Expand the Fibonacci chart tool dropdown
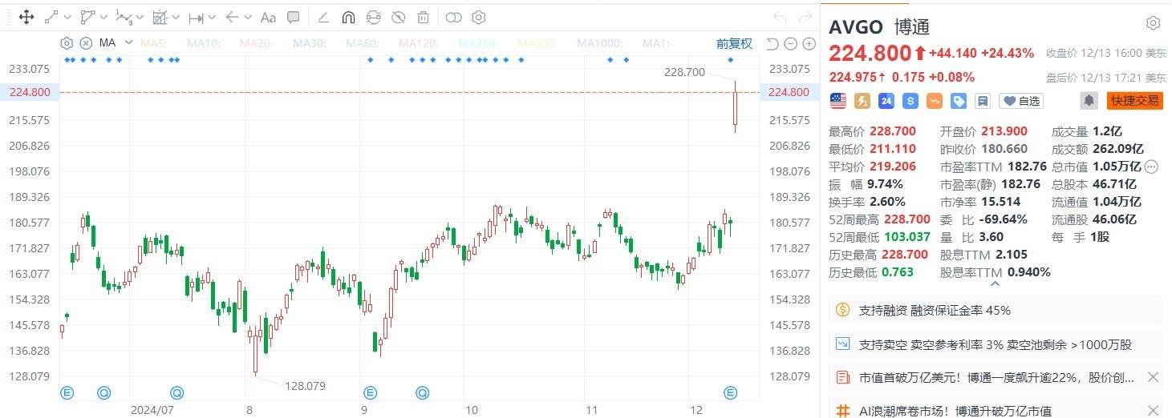Viewport: 1172px width, 418px height. 176,17
